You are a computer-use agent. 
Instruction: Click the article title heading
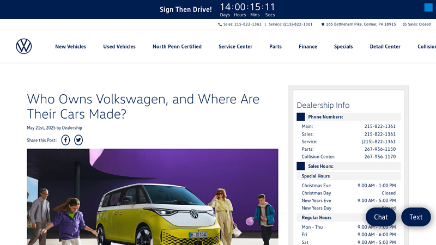pos(143,106)
